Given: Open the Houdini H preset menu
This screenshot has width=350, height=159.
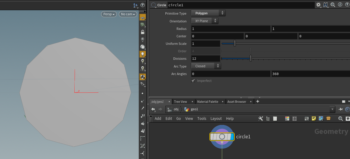Looking at the screenshot, I should pos(326,5).
